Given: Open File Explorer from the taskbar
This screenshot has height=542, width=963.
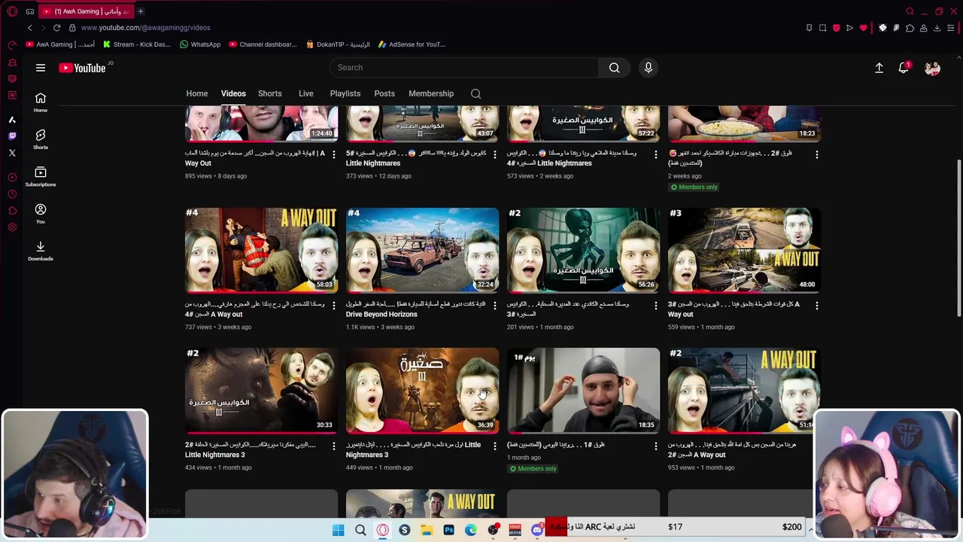Looking at the screenshot, I should coord(427,530).
